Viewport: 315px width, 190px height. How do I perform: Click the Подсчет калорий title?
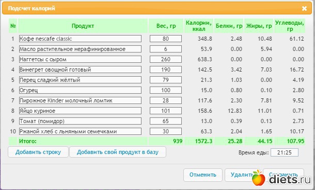point(31,8)
